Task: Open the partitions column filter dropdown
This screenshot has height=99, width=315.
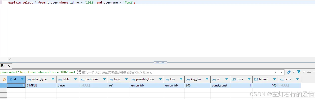Action: tap(104, 79)
